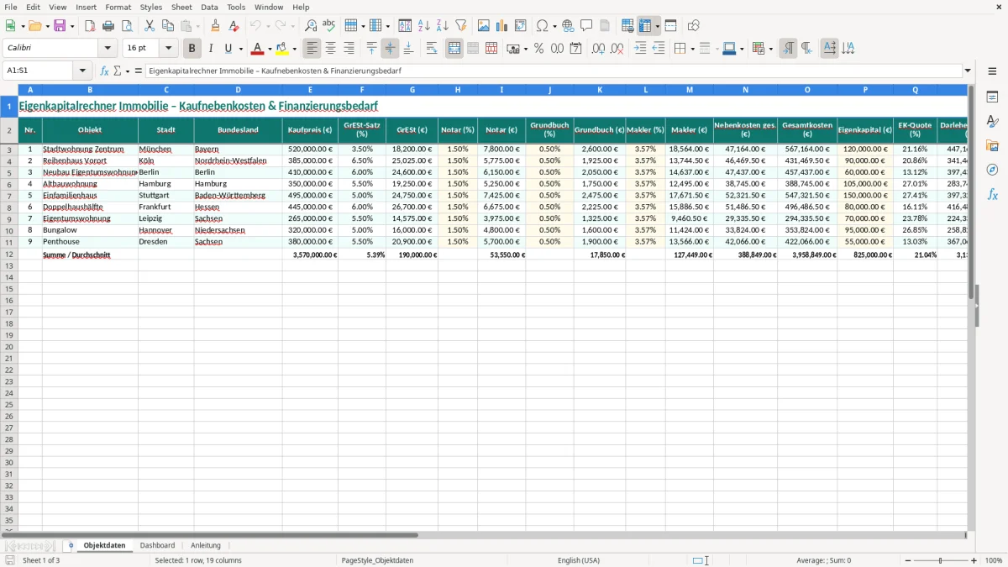Open the font size dropdown
Screen dimensions: 1008x567
tap(168, 49)
